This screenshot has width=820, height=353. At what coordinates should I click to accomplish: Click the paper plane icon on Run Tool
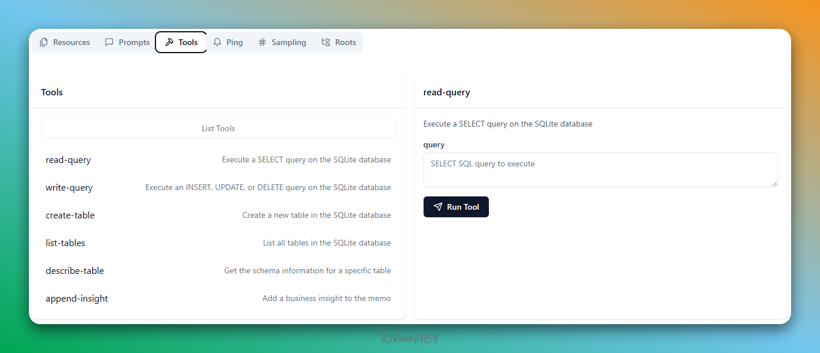438,207
